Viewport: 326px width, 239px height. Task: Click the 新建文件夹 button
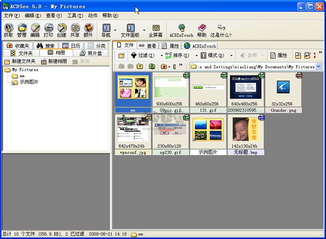[21, 61]
